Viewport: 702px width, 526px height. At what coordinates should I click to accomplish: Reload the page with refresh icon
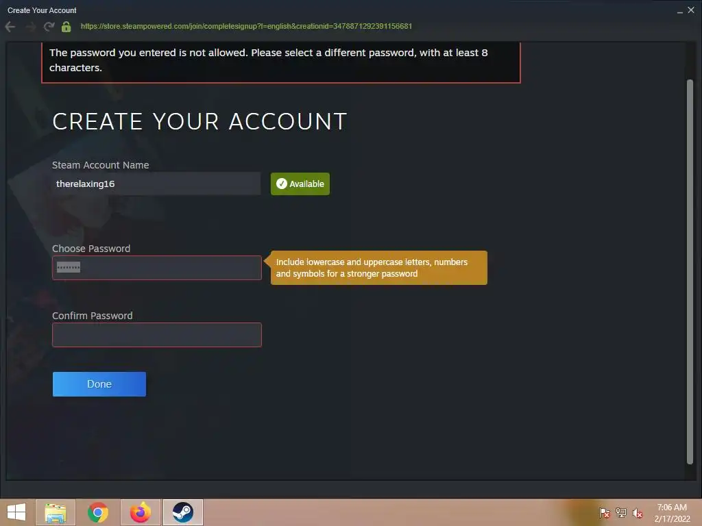coord(49,27)
